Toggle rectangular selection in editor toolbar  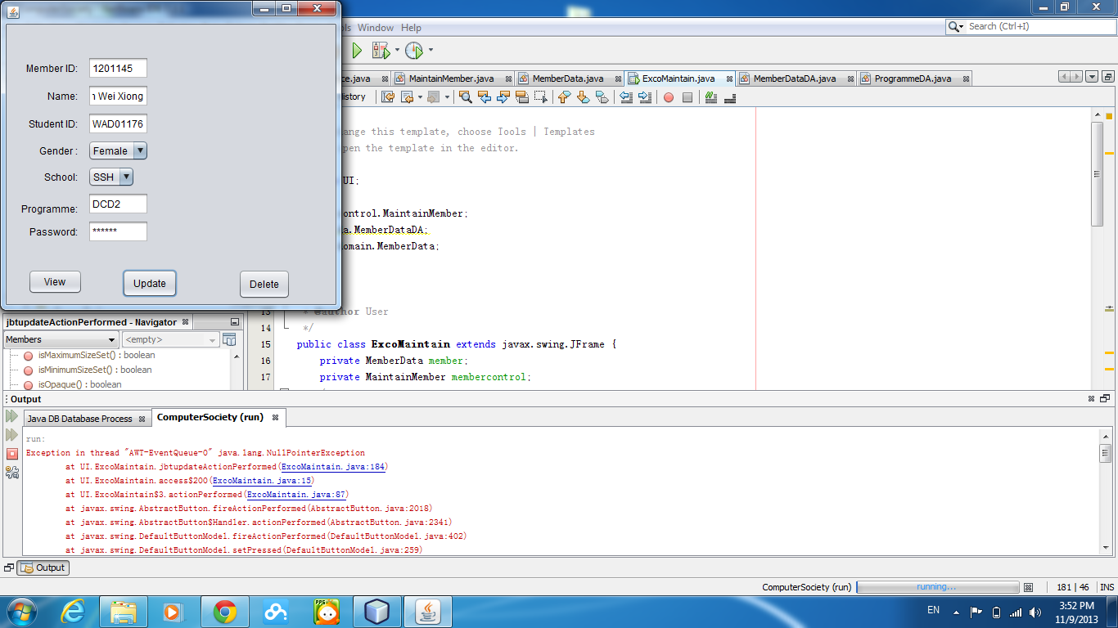540,97
